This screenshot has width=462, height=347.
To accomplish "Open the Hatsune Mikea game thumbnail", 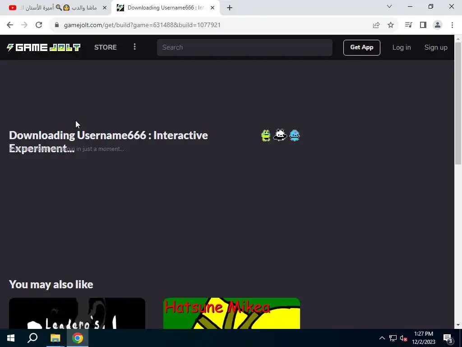I will [231, 313].
